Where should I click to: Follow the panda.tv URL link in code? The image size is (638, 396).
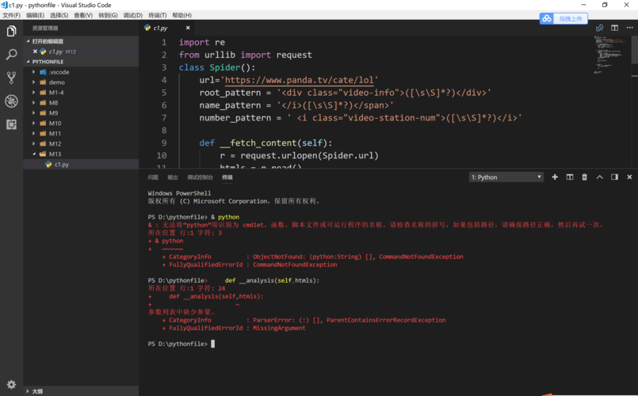pos(299,80)
